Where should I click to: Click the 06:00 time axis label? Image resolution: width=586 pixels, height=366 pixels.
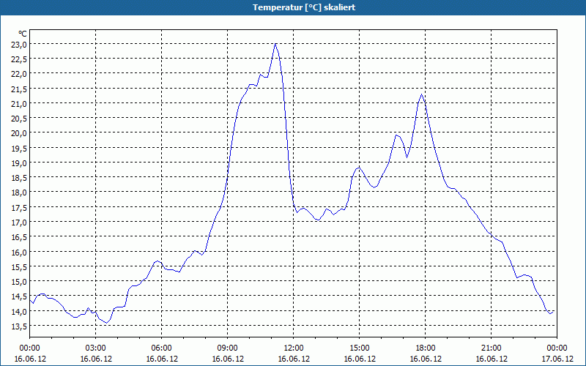[161, 348]
